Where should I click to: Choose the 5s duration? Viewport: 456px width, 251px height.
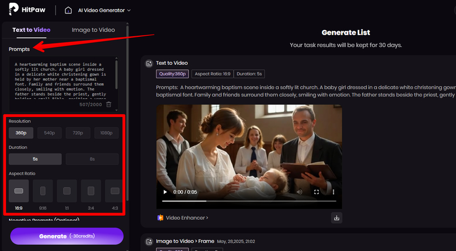coord(35,159)
